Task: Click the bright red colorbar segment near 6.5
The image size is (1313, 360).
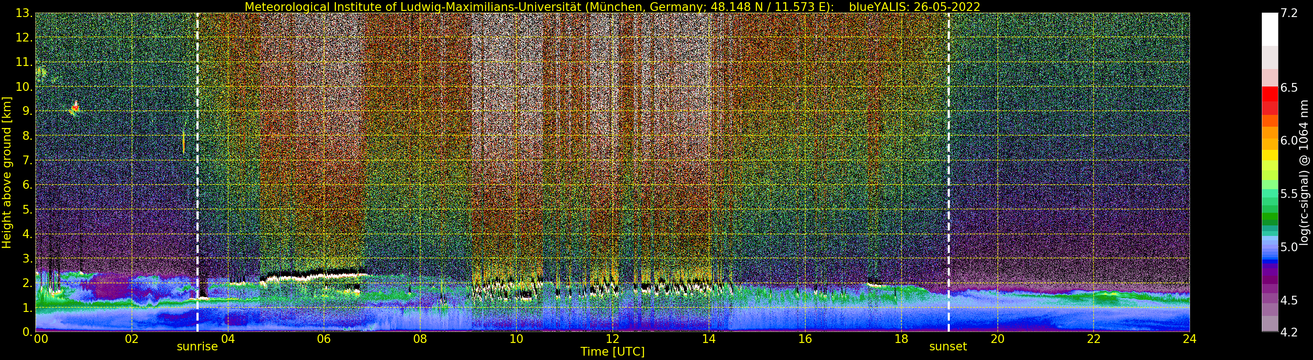Action: (1270, 93)
